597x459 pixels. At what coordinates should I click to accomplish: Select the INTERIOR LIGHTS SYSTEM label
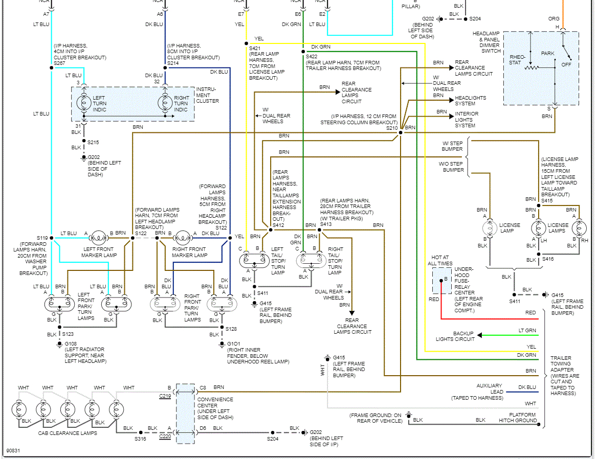click(467, 120)
